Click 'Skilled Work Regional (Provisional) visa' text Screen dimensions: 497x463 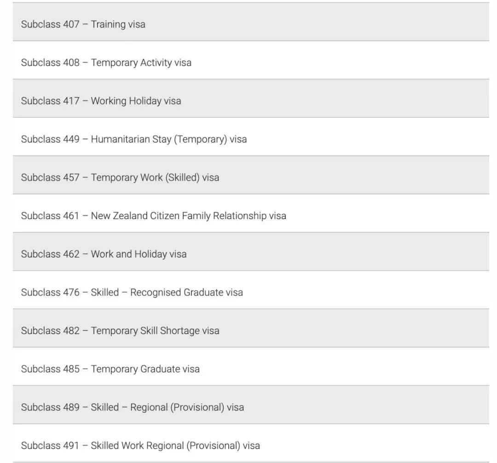click(175, 446)
